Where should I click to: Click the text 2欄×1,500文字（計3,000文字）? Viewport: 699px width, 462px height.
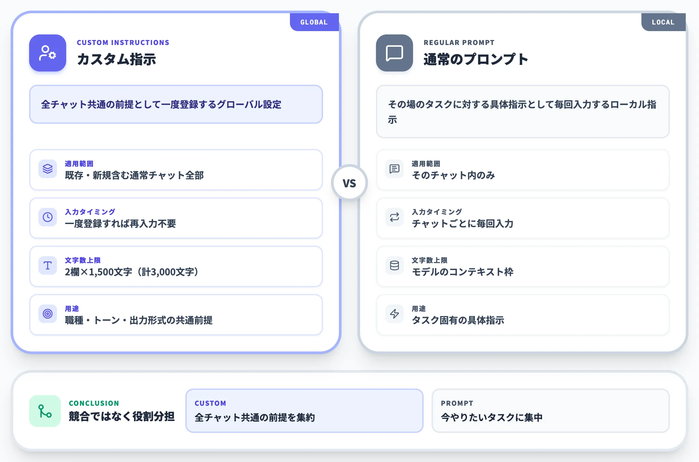(132, 272)
